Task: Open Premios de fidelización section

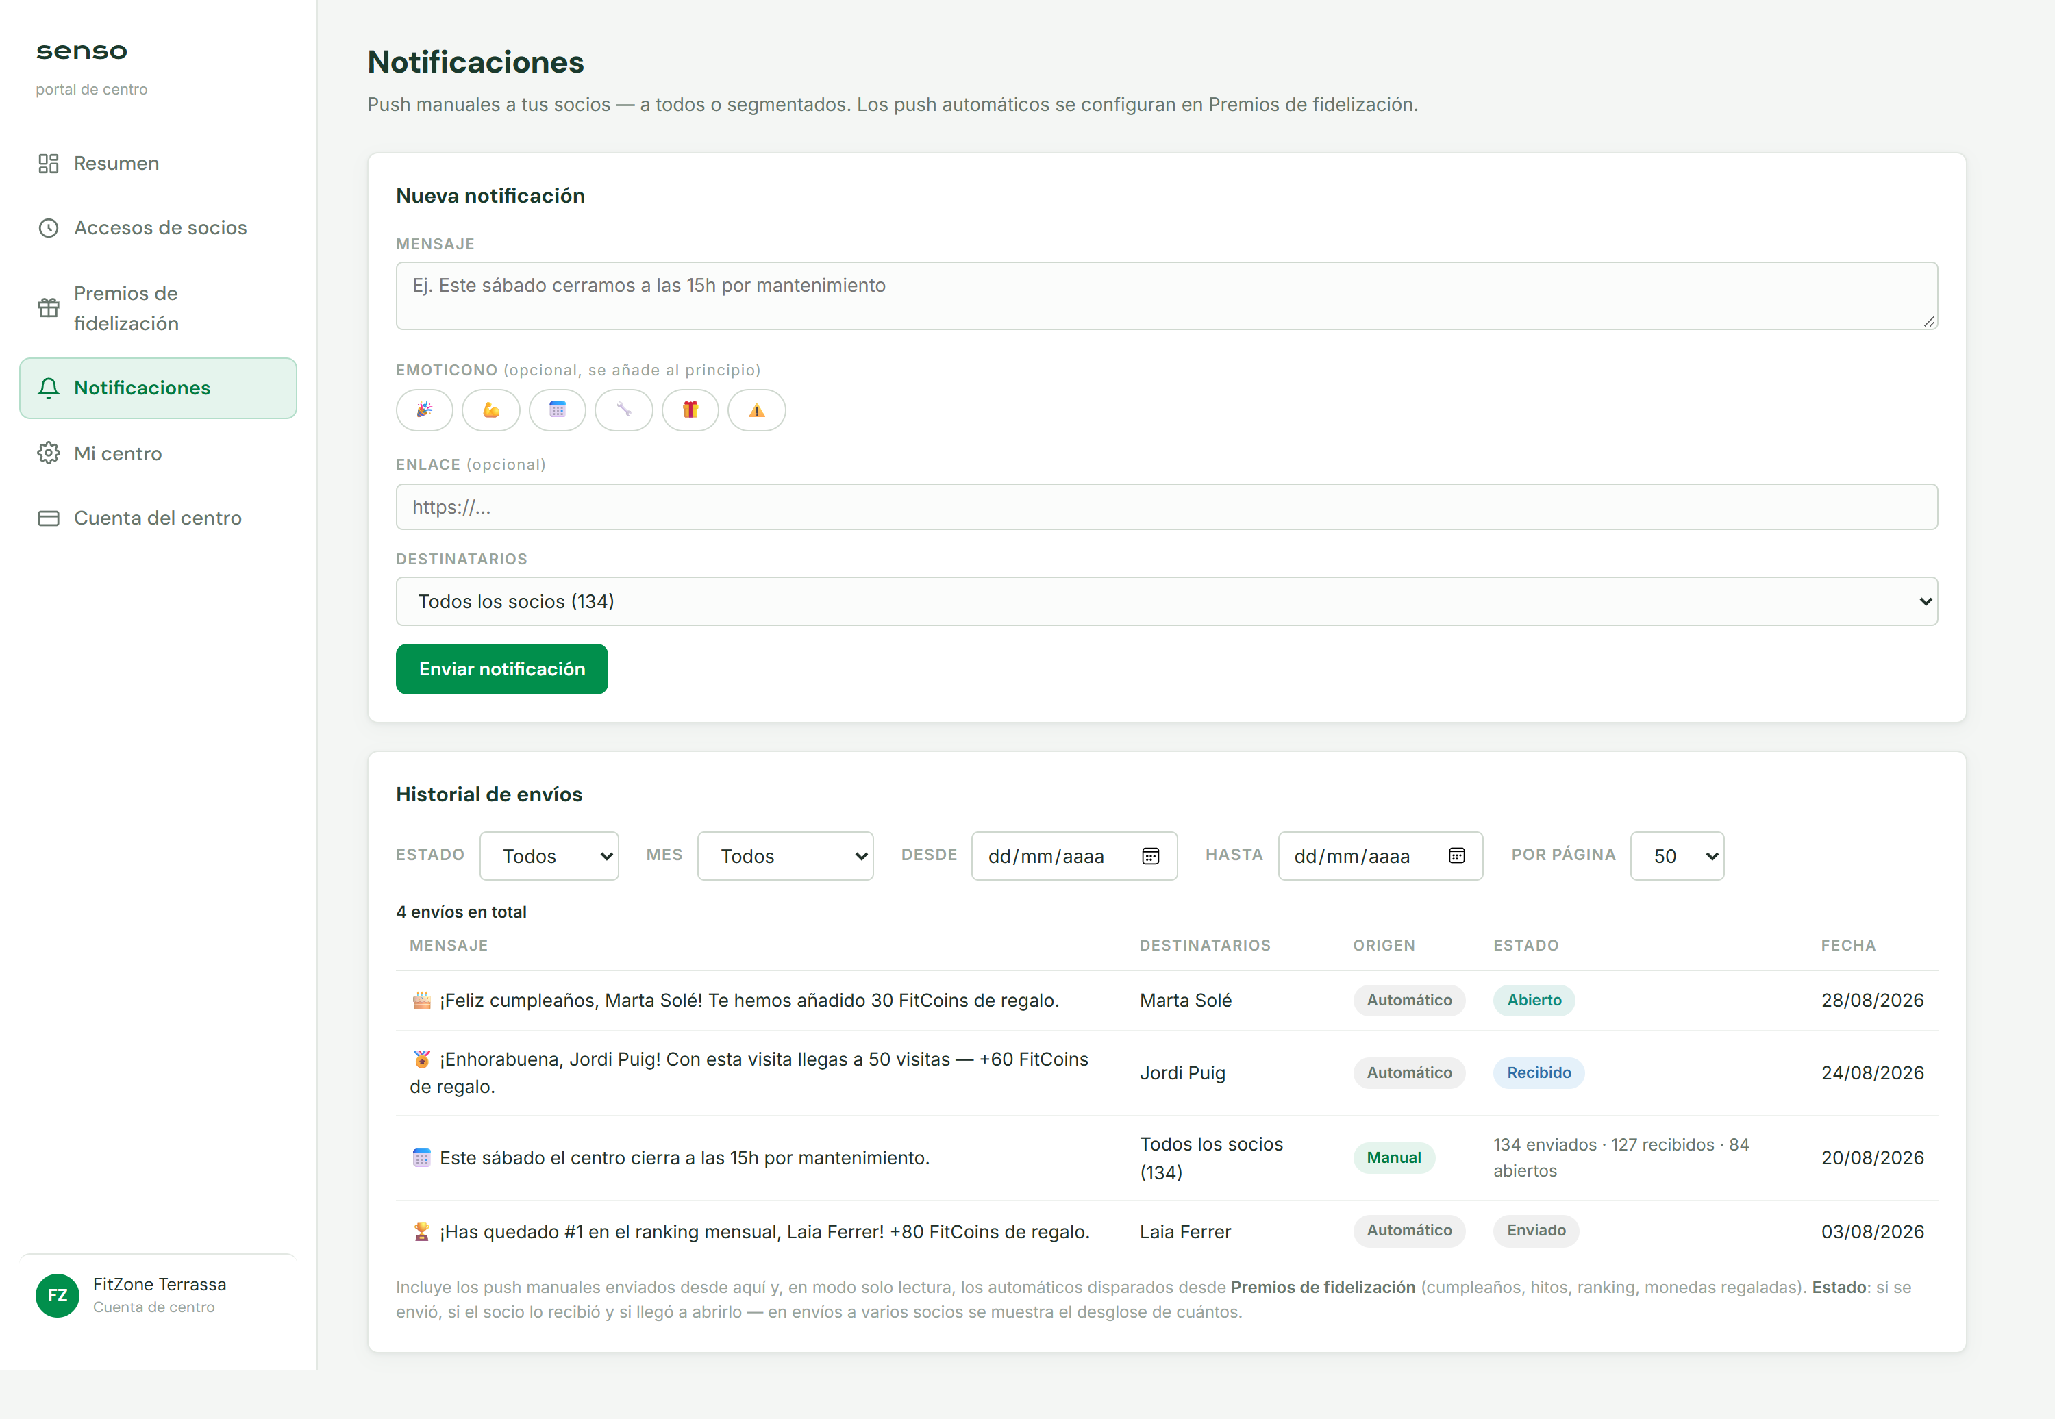Action: [x=158, y=308]
